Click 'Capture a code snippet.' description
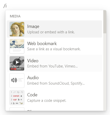The image size is (110, 115). coord(47,101)
